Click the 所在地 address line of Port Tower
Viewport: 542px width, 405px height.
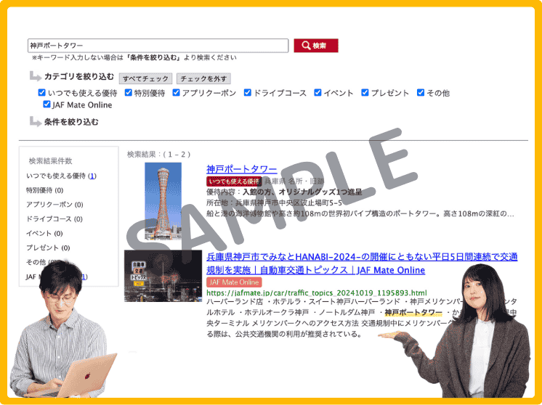pyautogui.click(x=275, y=202)
